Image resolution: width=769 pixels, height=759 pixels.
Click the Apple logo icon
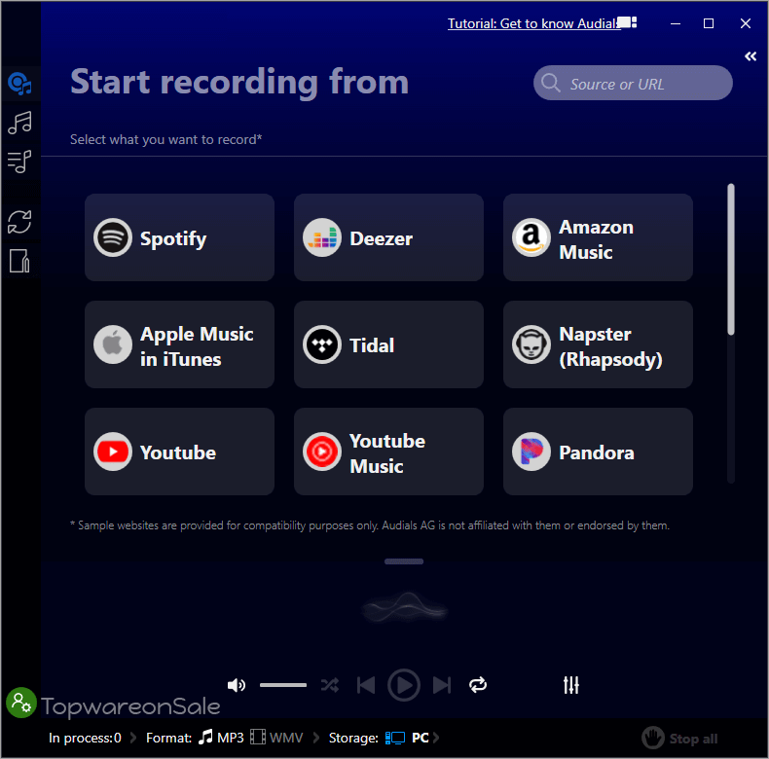point(113,344)
